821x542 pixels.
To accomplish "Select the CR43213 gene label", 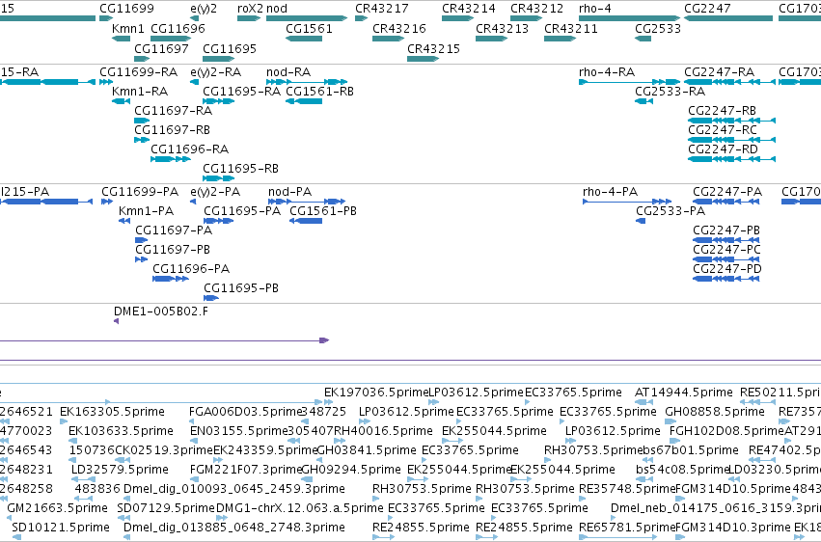I will [x=502, y=28].
